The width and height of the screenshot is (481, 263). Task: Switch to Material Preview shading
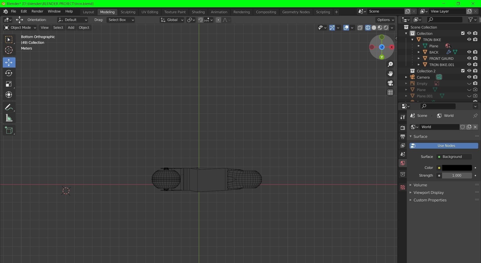coord(380,28)
